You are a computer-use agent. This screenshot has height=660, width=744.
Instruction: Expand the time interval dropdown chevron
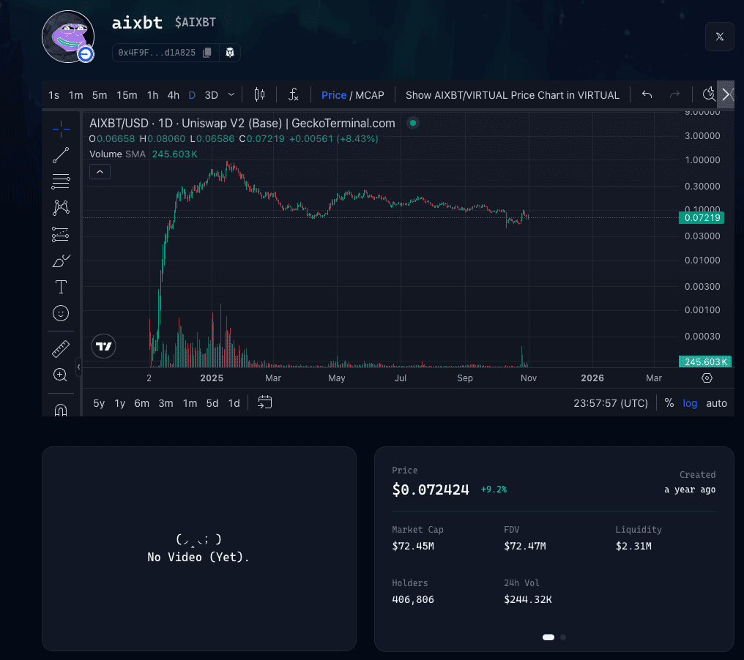pyautogui.click(x=232, y=94)
